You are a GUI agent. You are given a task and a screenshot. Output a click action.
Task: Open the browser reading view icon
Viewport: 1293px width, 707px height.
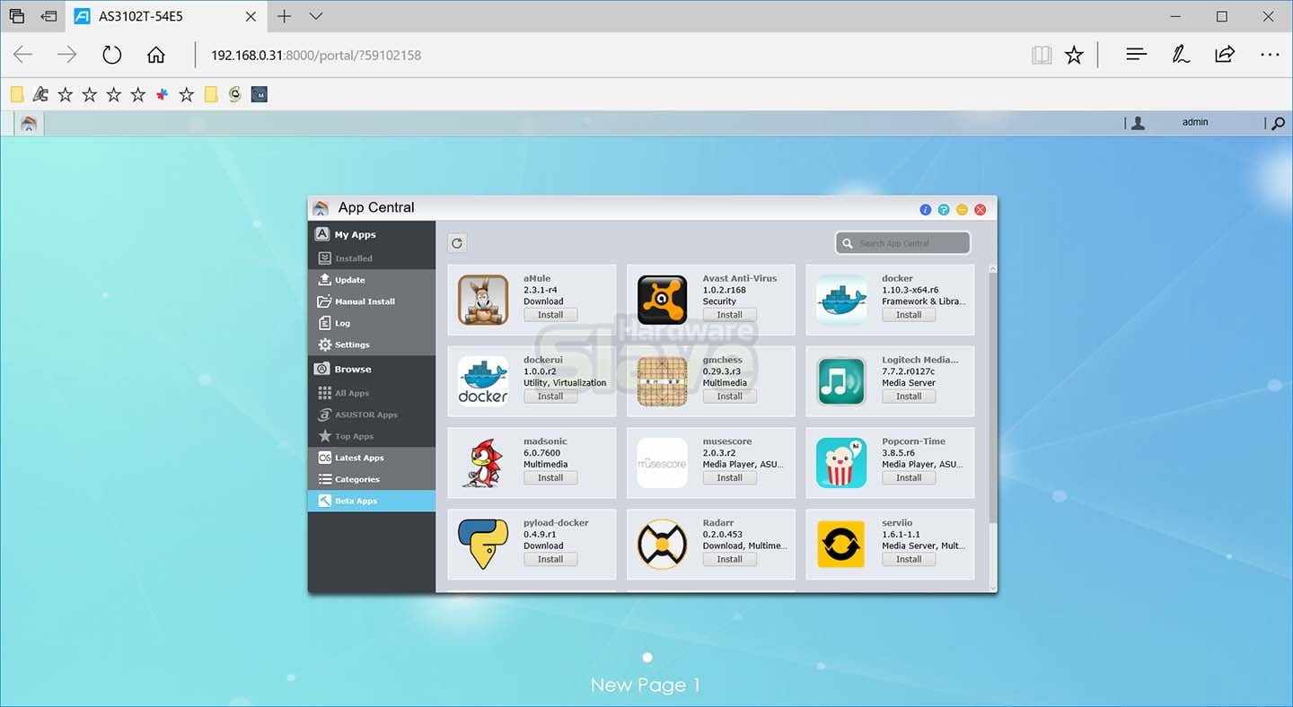point(1042,55)
